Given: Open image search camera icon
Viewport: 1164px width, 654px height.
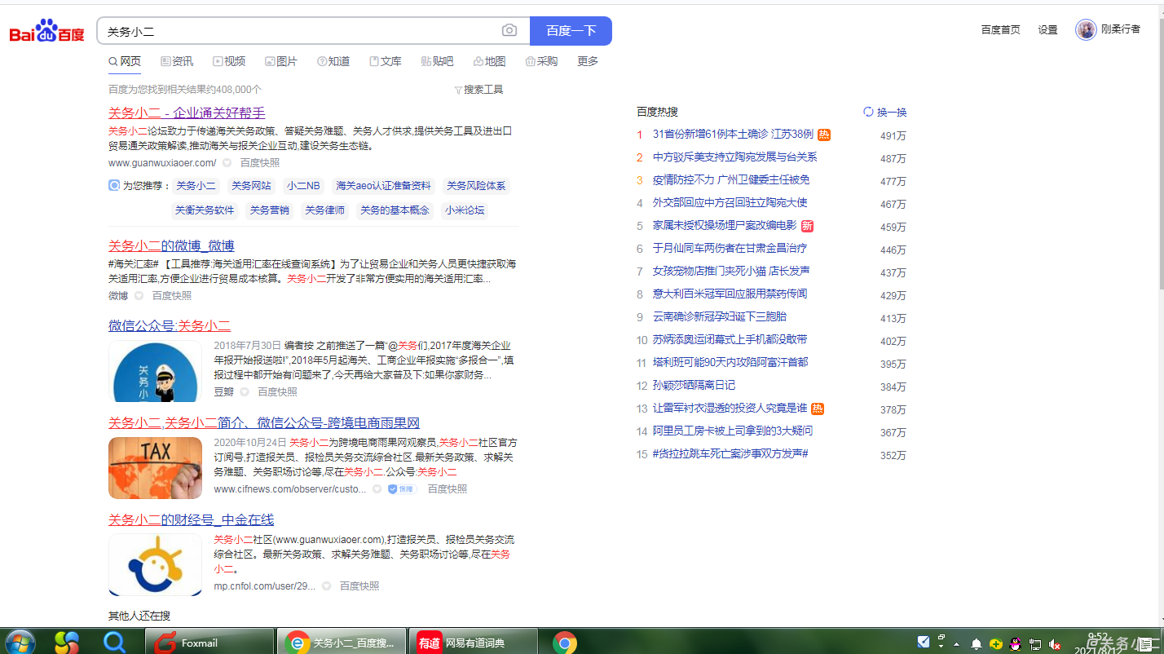Looking at the screenshot, I should pos(509,31).
